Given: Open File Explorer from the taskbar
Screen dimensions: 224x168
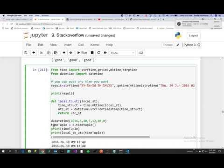Looking at the screenshot, I should pos(29,151).
